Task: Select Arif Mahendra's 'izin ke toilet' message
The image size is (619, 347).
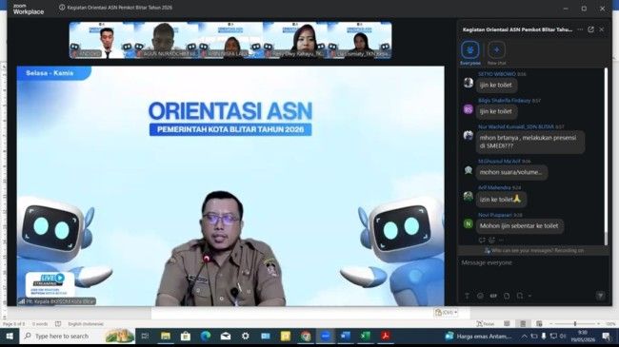Action: pyautogui.click(x=501, y=200)
